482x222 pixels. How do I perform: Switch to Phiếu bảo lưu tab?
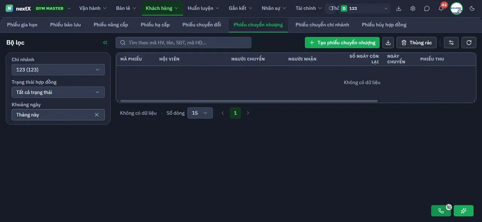(66, 25)
